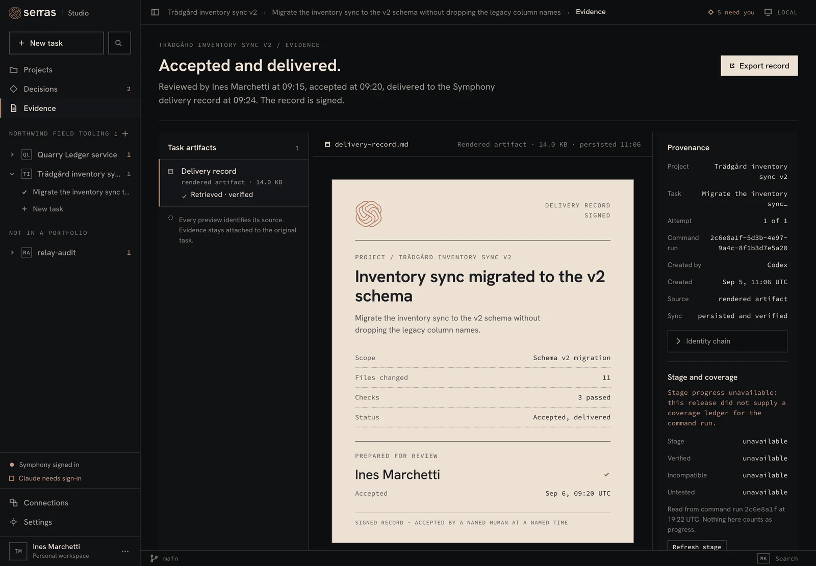The height and width of the screenshot is (566, 816).
Task: Open the Decisions section
Action: [70, 89]
